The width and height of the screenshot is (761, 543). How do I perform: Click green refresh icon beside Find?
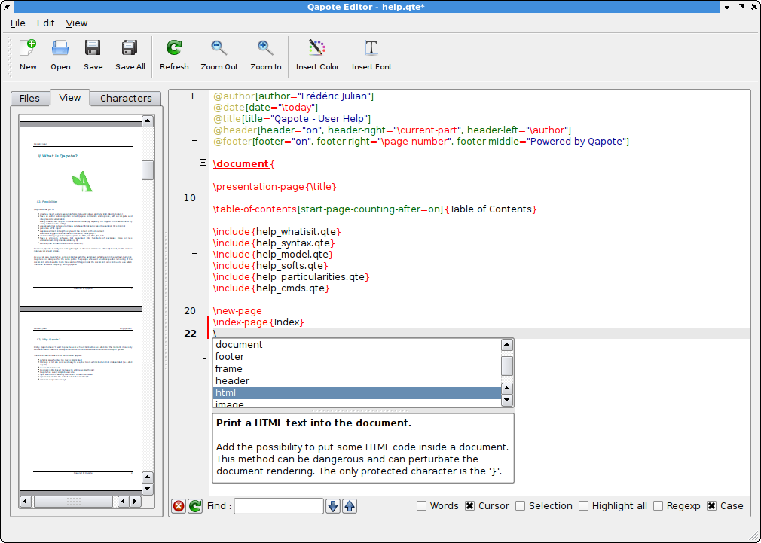pyautogui.click(x=195, y=506)
